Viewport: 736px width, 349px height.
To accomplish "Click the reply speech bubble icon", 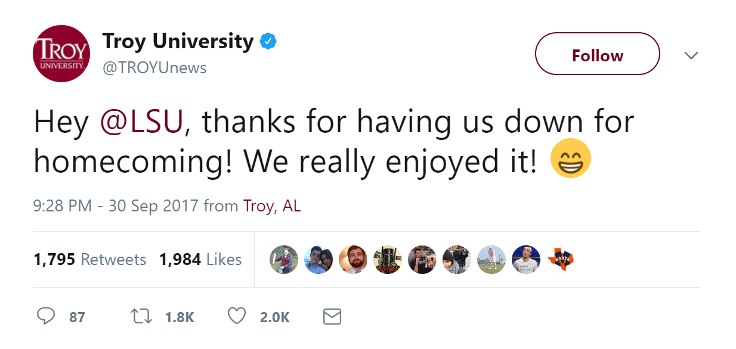I will pyautogui.click(x=46, y=316).
